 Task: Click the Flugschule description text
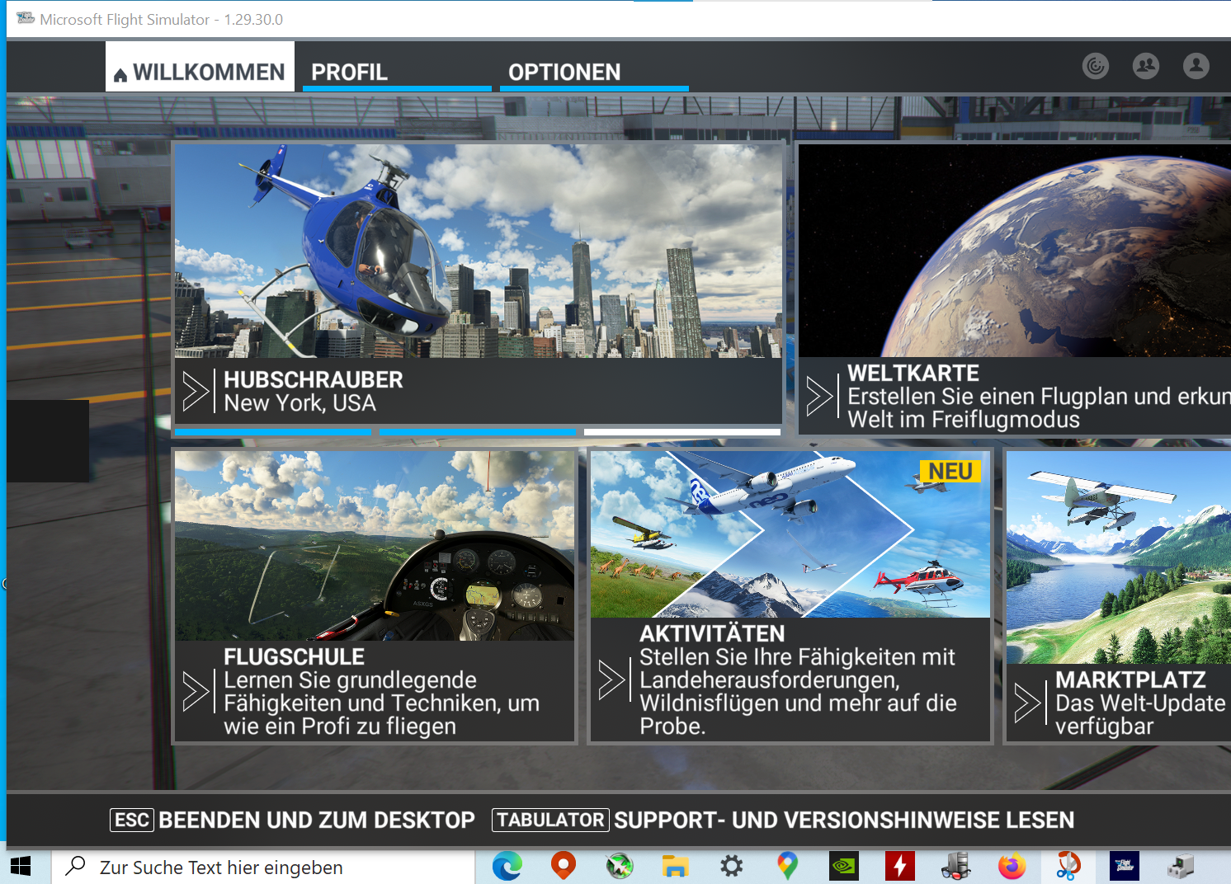pyautogui.click(x=381, y=703)
